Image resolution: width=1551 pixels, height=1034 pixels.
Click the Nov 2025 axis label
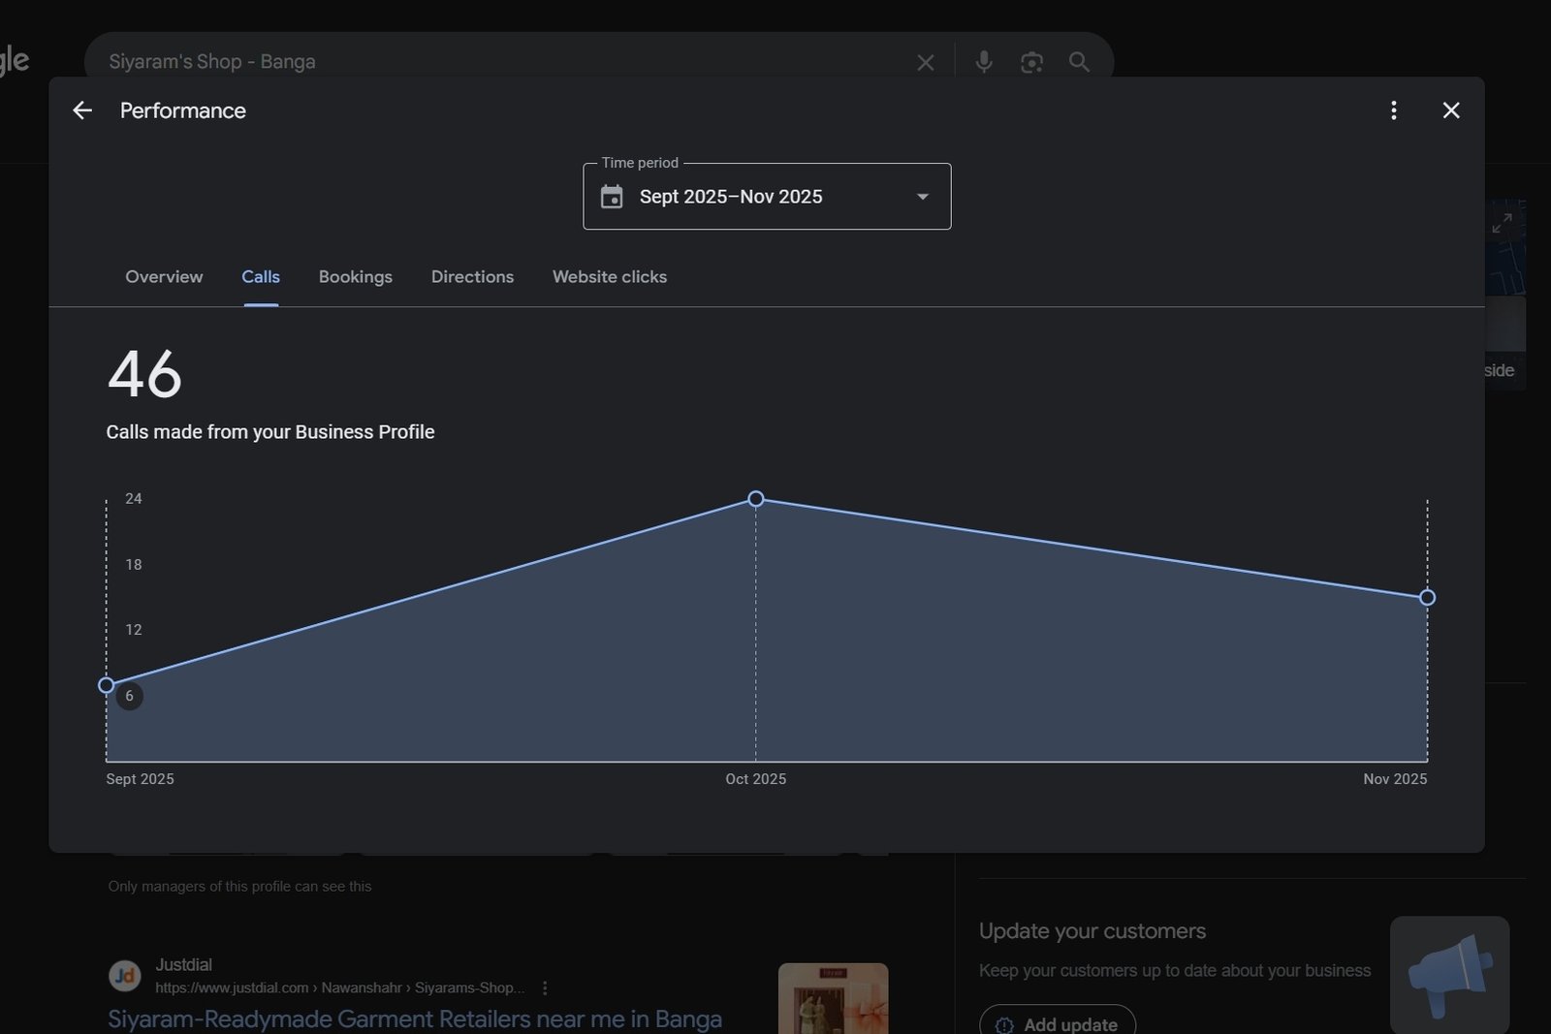click(x=1395, y=779)
